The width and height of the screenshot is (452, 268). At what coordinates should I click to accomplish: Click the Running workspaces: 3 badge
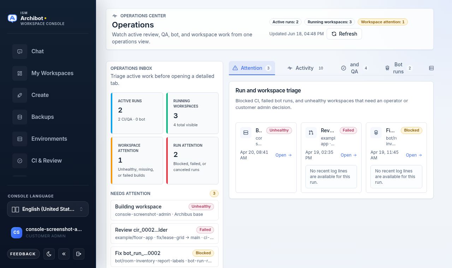[x=329, y=22]
